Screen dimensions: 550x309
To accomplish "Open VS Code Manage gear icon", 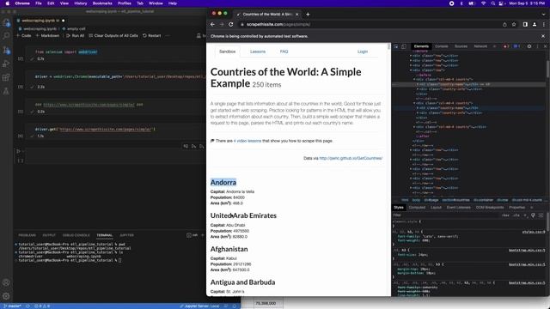I will pyautogui.click(x=6, y=296).
